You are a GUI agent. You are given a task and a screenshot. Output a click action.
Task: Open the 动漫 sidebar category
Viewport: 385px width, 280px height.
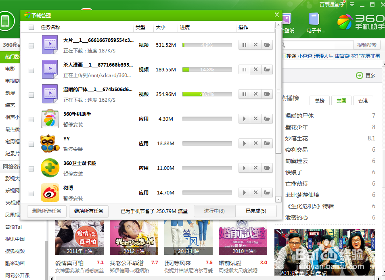(x=10, y=93)
